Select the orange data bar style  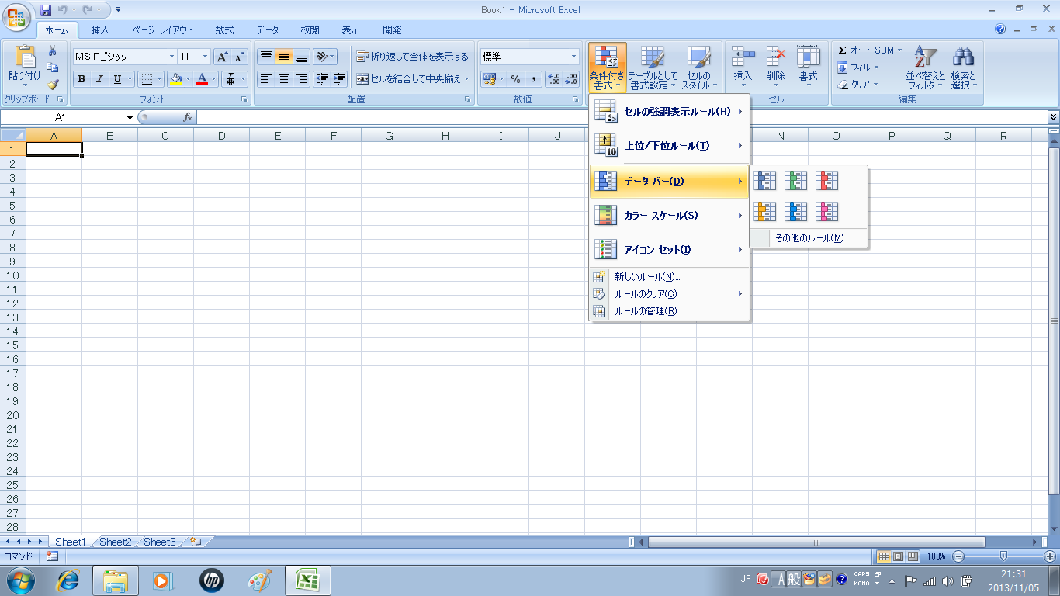[765, 212]
